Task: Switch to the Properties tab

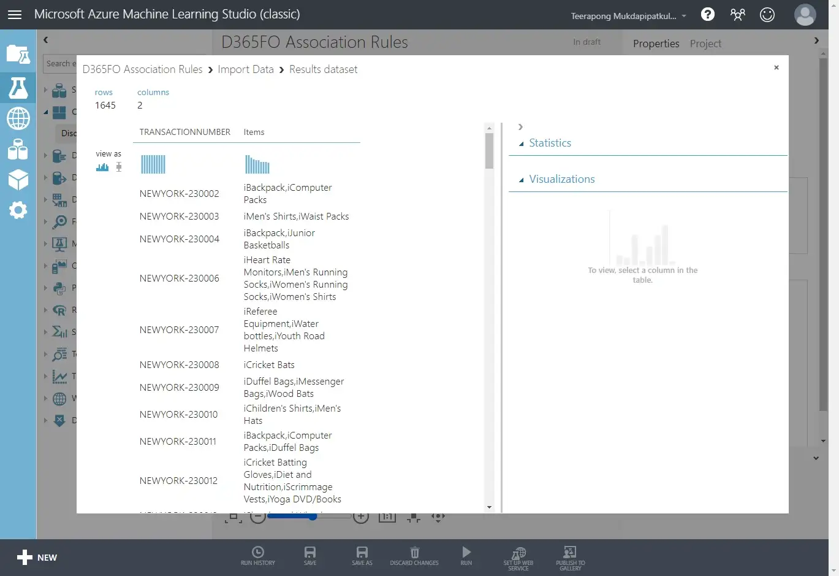Action: (656, 44)
